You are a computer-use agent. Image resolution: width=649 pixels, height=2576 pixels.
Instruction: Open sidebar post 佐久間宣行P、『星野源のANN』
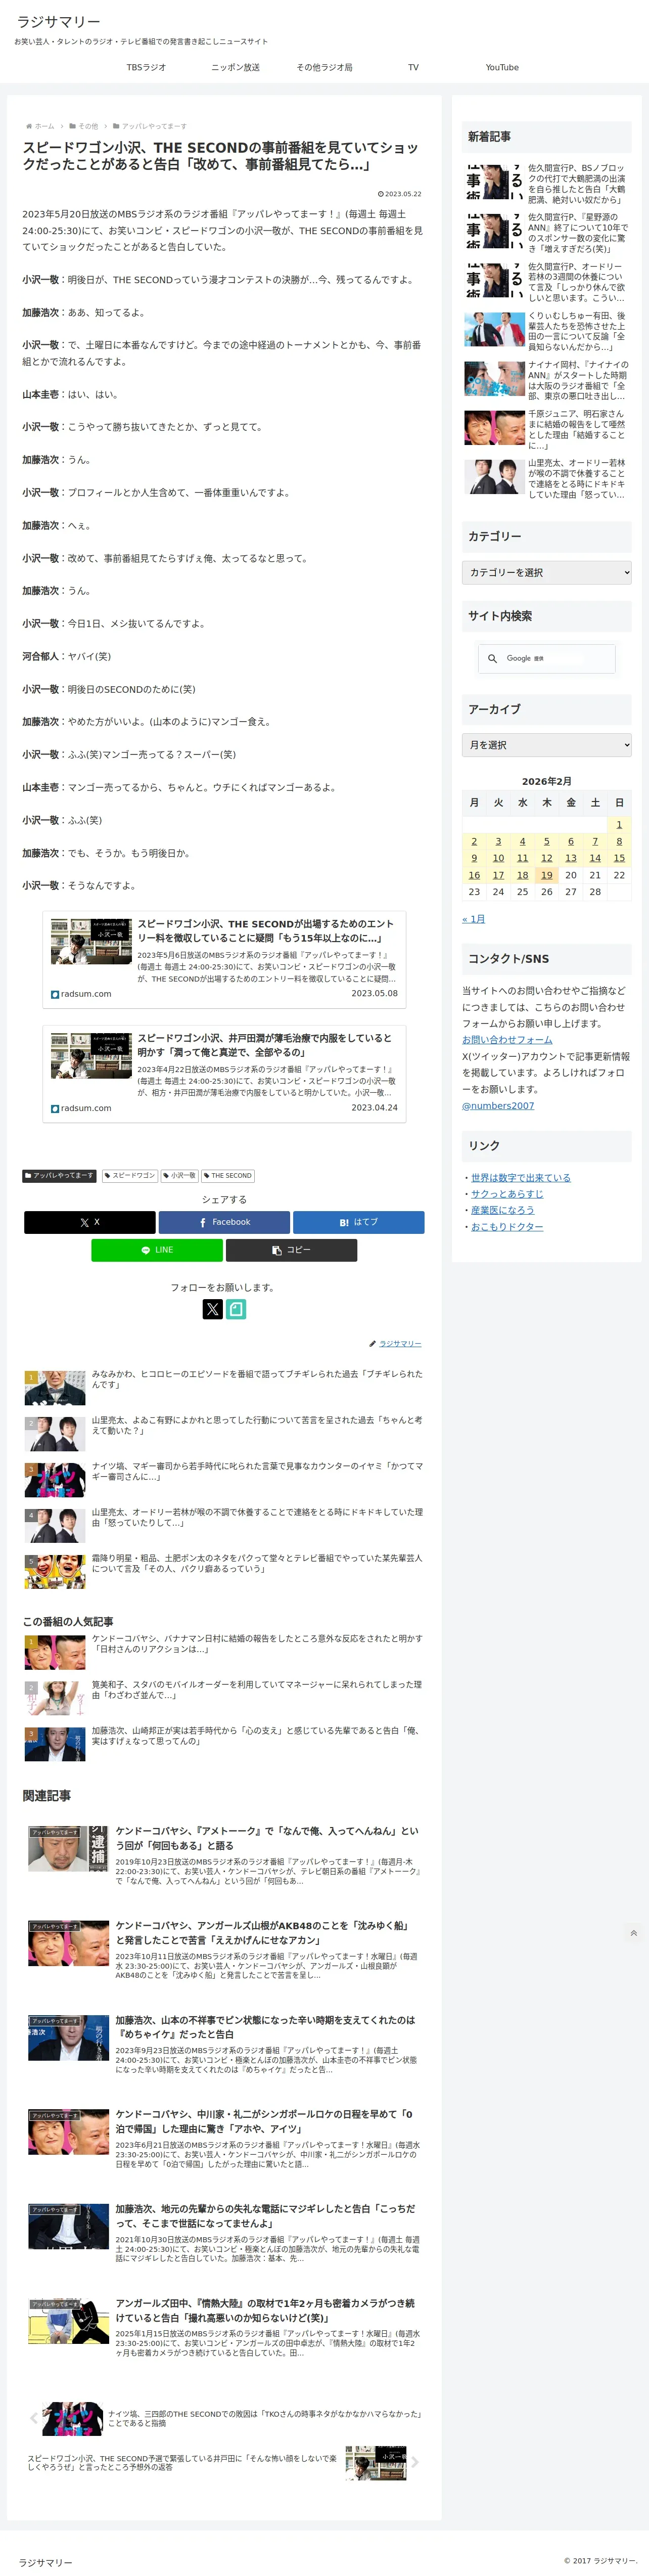(546, 232)
